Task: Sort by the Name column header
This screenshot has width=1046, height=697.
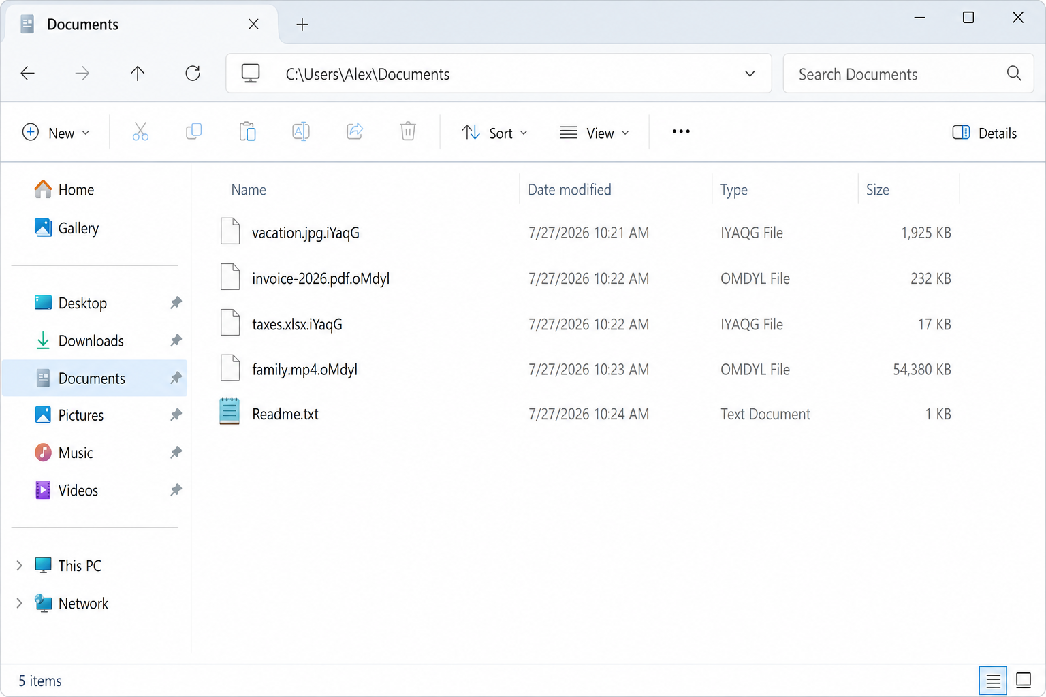Action: point(249,190)
